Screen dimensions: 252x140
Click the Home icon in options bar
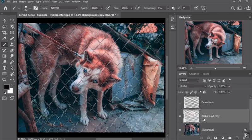5,8
